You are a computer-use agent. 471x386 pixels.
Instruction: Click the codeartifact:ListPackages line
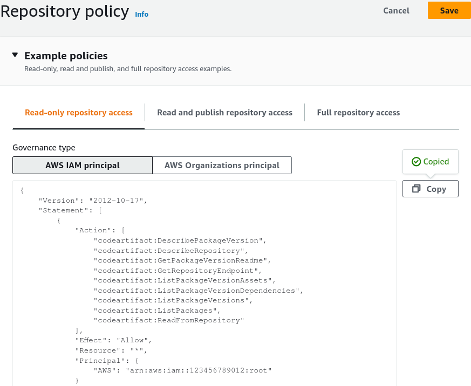157,311
